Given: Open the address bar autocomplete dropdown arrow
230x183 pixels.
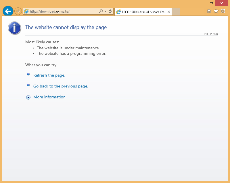Looking at the screenshot, I should [105, 11].
